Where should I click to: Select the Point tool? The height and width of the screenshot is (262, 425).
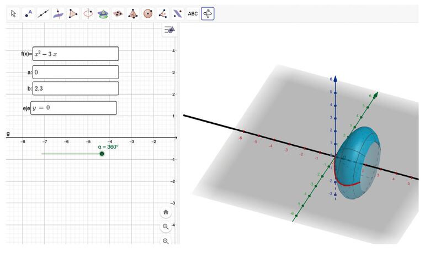point(28,14)
